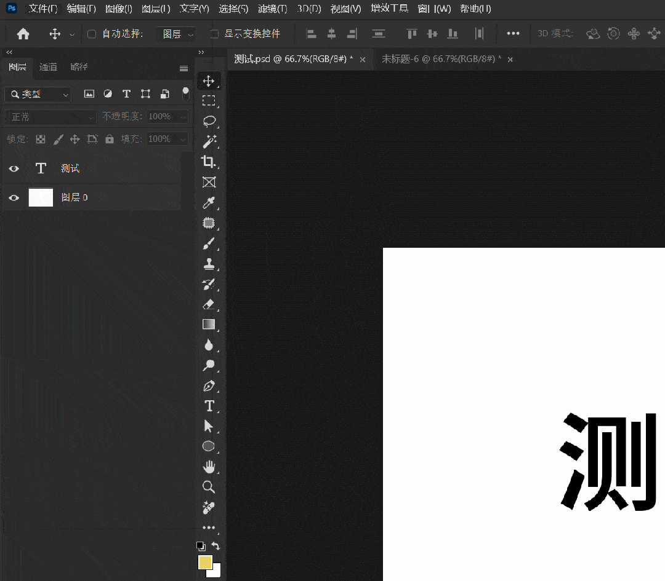665x581 pixels.
Task: Open the layer filter 类型 dropdown
Action: click(39, 95)
